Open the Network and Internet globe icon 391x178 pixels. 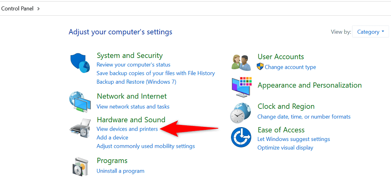80,102
